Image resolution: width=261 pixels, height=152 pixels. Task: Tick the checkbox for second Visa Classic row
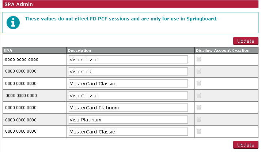click(199, 95)
